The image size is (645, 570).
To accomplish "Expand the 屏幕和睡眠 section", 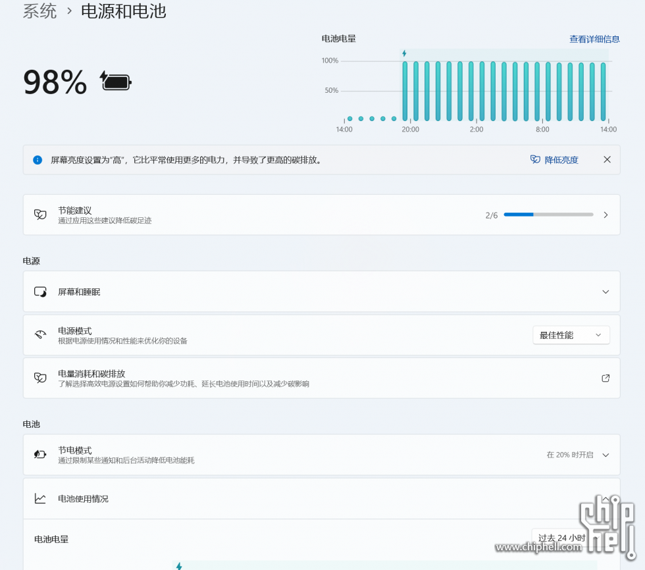I will coord(606,292).
